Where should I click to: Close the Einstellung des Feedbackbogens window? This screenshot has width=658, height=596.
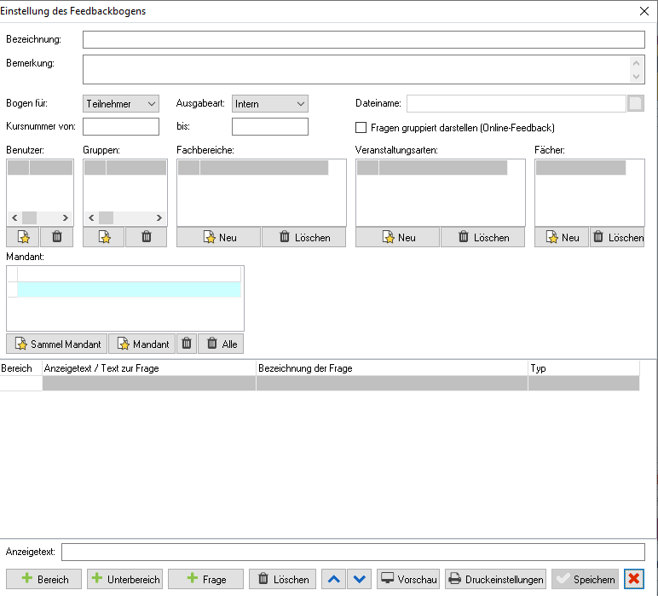pos(644,11)
